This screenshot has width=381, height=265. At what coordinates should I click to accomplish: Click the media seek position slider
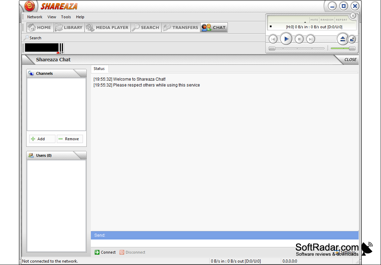[297, 49]
